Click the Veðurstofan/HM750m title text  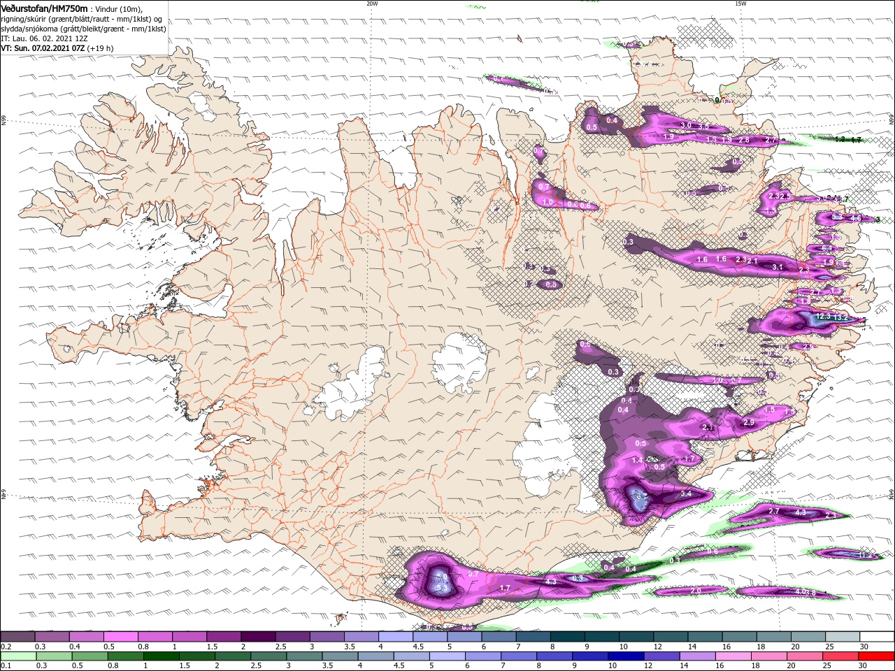tap(44, 8)
